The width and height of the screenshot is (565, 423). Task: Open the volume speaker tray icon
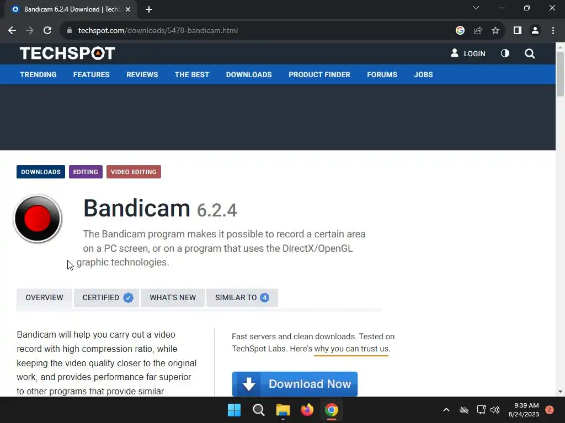(x=495, y=410)
